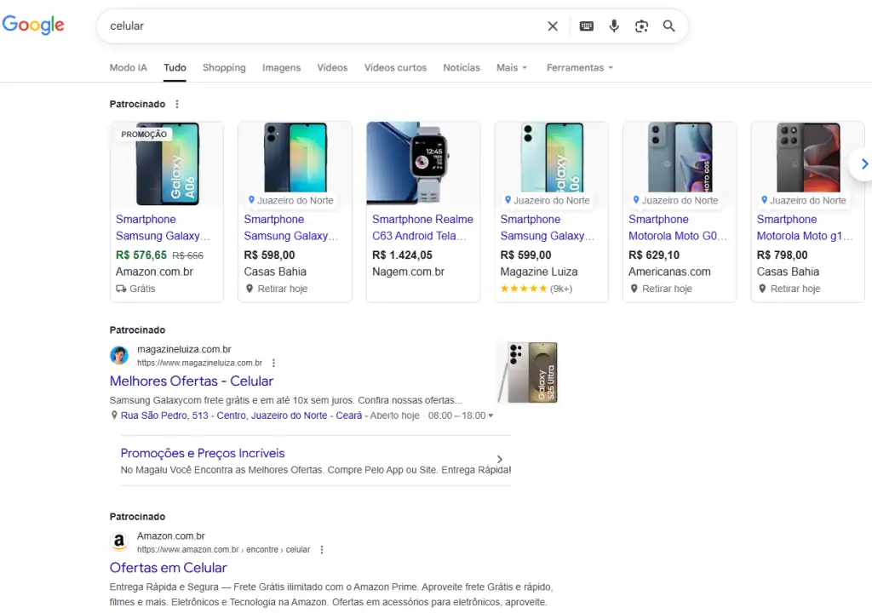This screenshot has width=872, height=613.
Task: Advance the product carousel with the right arrow
Action: tap(864, 163)
